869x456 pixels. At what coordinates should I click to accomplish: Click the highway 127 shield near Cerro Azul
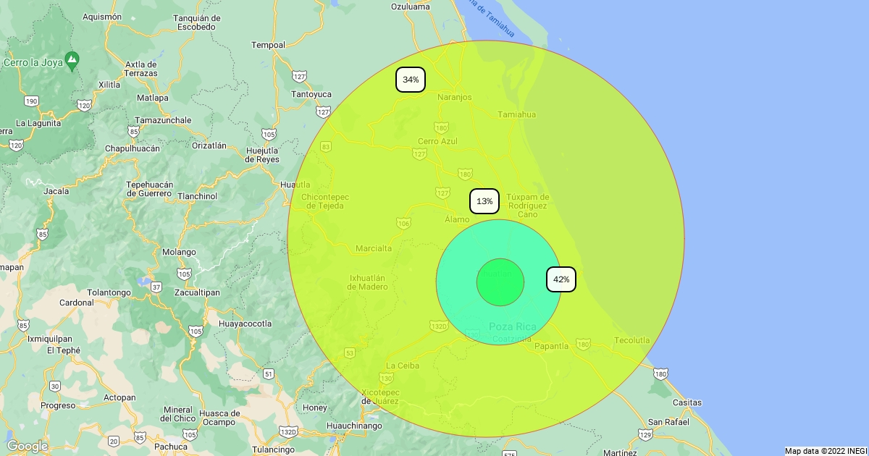click(x=419, y=153)
